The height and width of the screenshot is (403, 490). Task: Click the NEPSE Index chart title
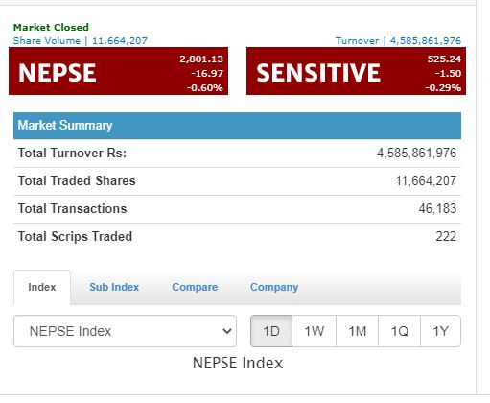[238, 363]
